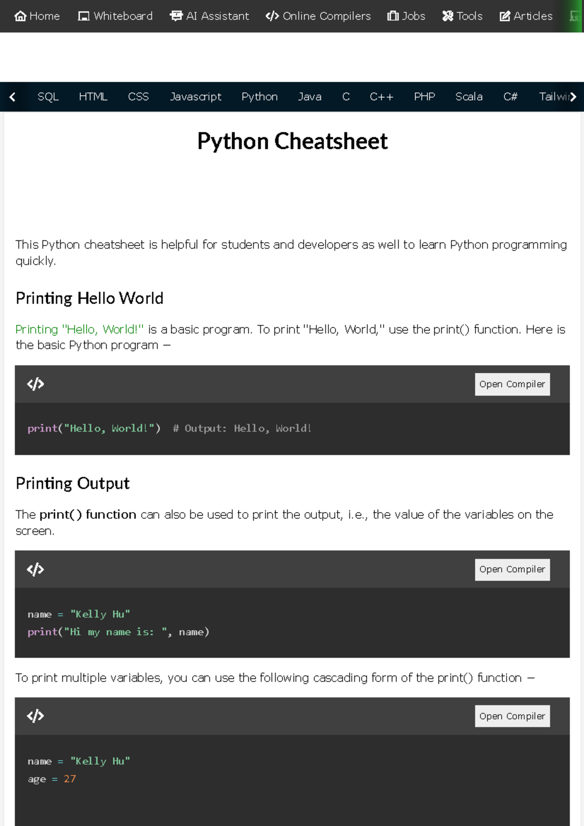Image resolution: width=584 pixels, height=826 pixels.
Task: Click the Home icon in the navigation bar
Action: point(20,16)
